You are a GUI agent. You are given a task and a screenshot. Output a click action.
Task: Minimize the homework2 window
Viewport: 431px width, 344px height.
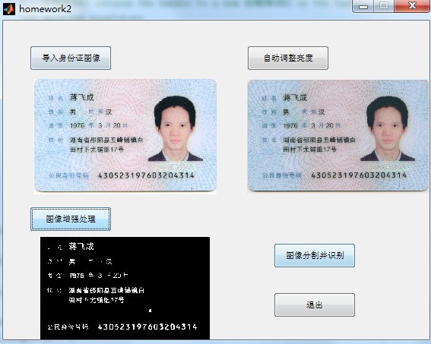pos(363,6)
